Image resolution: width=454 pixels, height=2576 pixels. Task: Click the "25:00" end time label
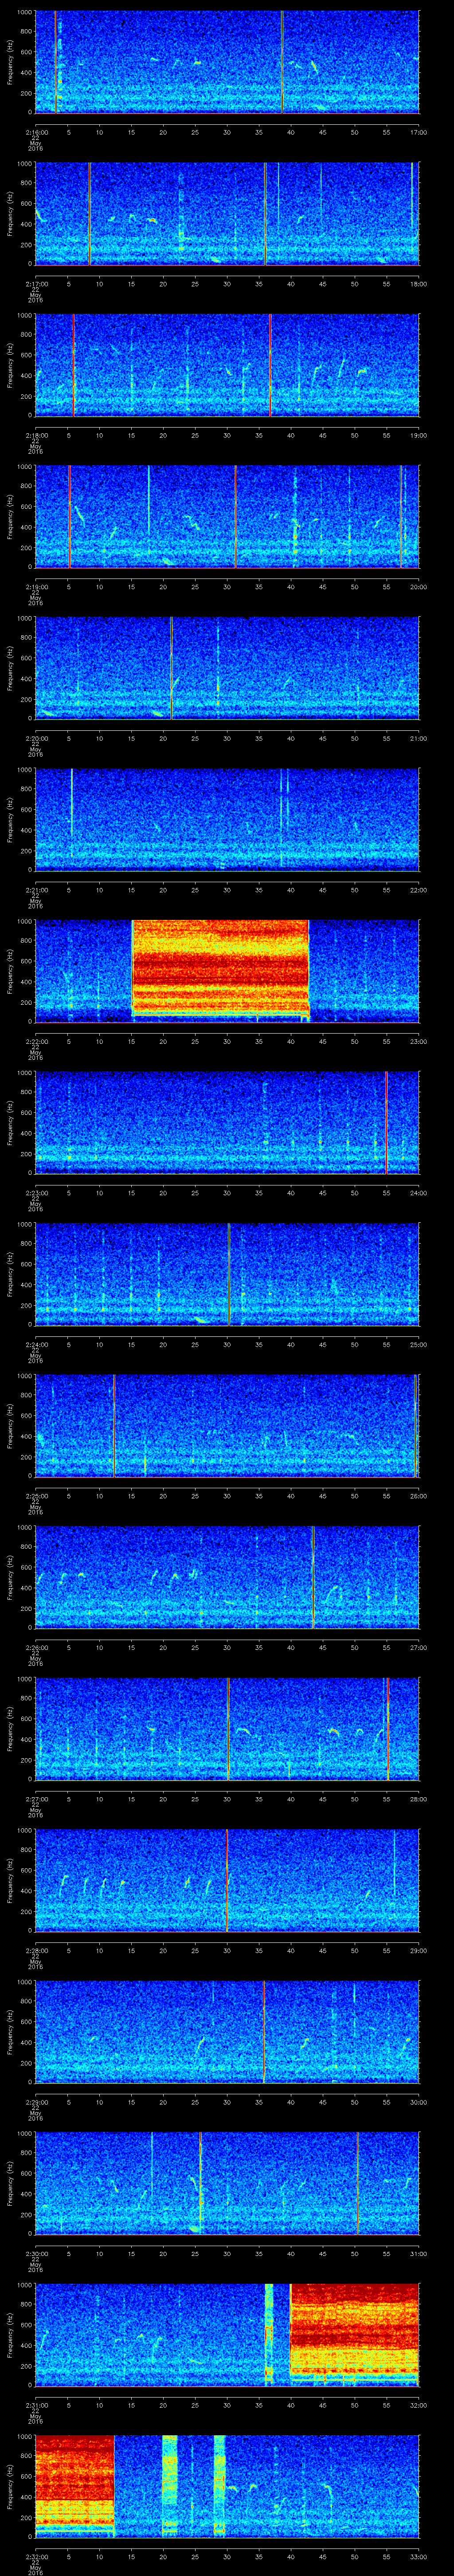(x=418, y=1344)
